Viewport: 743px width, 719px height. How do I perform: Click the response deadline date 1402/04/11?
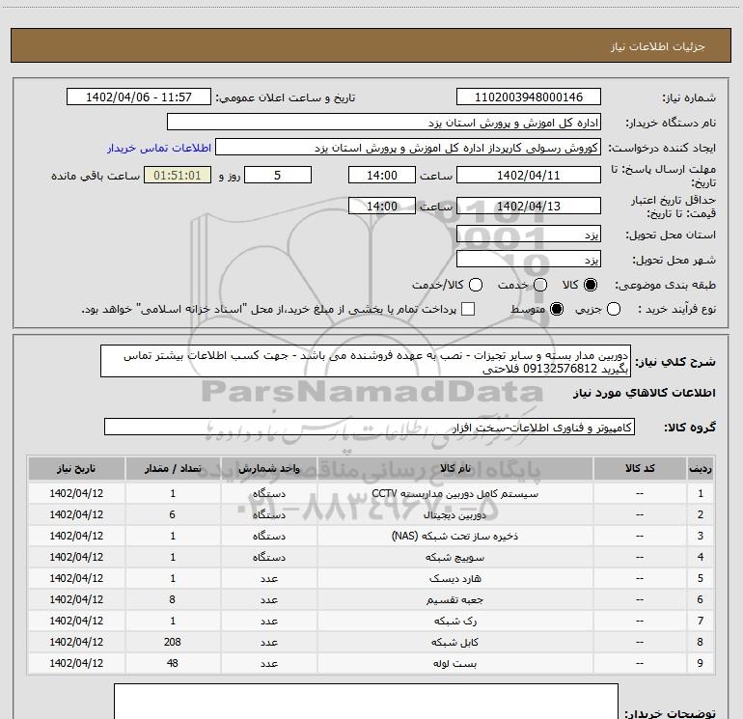coord(529,176)
